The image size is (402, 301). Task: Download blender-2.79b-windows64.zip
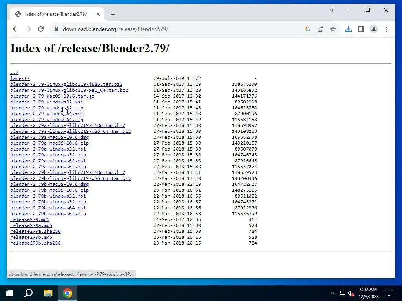48,214
